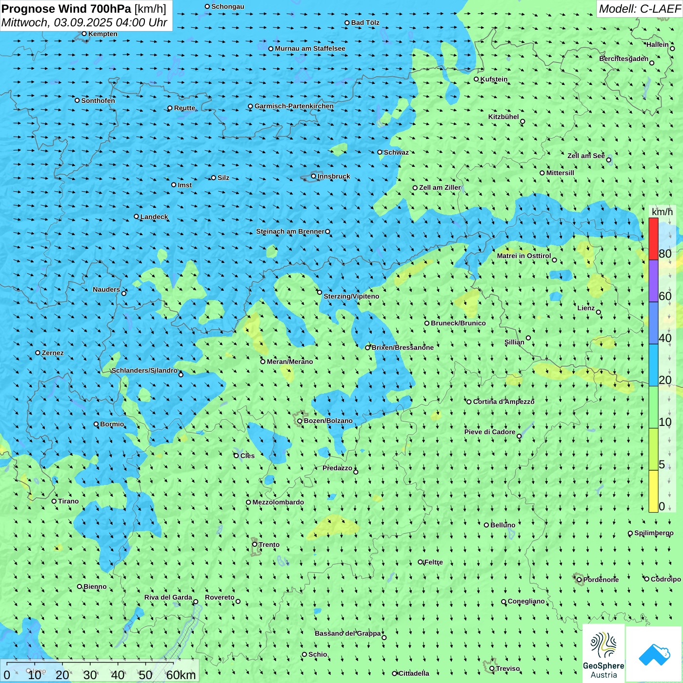Viewport: 683px width, 683px height.
Task: Click the Pordenone city label
Action: [x=601, y=580]
